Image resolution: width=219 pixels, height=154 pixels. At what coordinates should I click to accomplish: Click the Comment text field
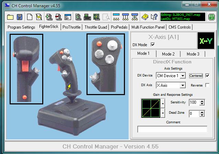(x=172, y=129)
